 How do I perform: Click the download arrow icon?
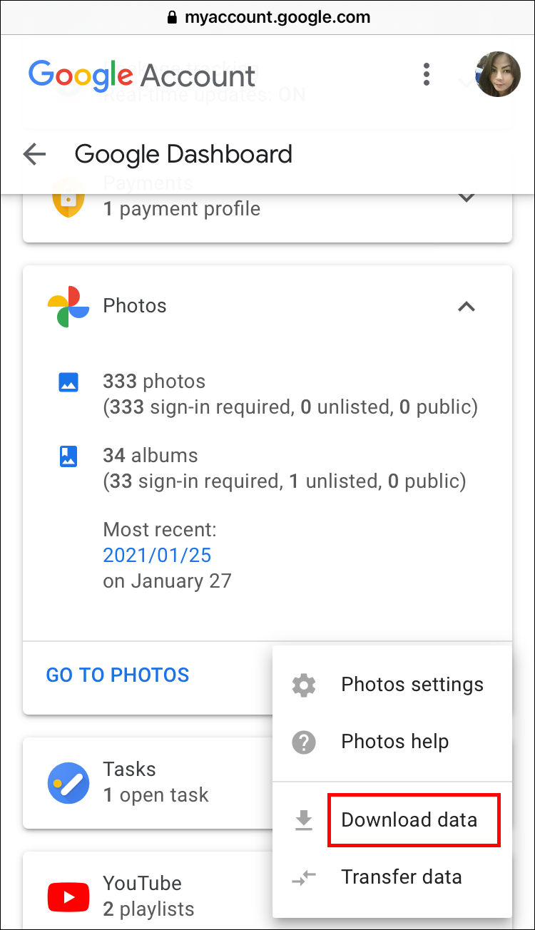(x=305, y=820)
